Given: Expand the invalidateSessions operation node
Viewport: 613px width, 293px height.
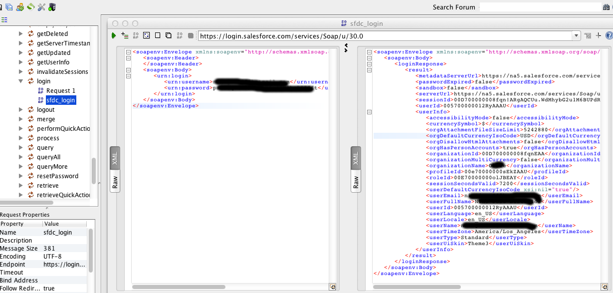Looking at the screenshot, I should click(x=21, y=72).
